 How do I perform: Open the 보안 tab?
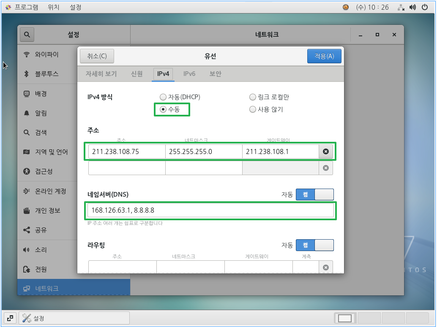[x=215, y=74]
